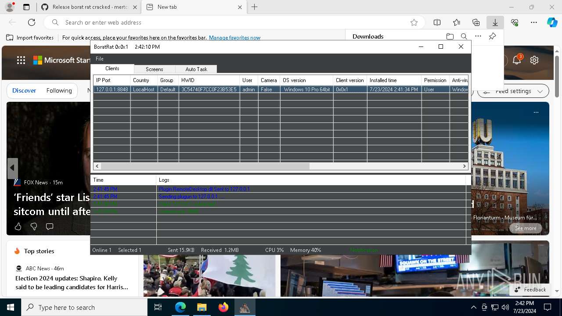Dislike the 'Friends' star news story
The width and height of the screenshot is (562, 316).
34,226
